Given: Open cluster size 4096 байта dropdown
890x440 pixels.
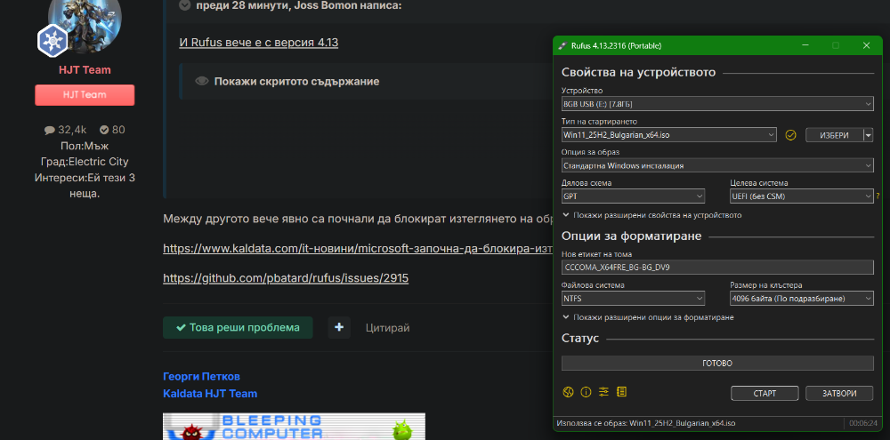Looking at the screenshot, I should click(802, 299).
